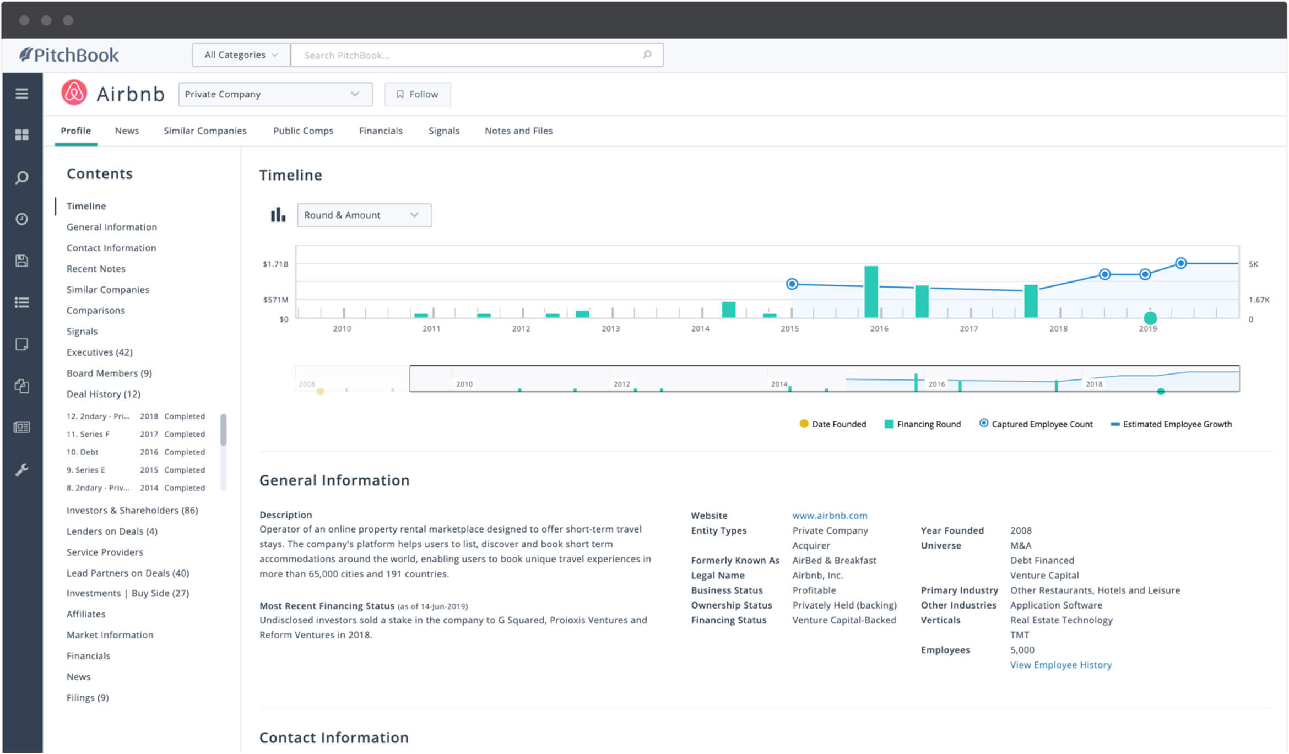1289x754 pixels.
Task: Click the timeline range selector window
Action: point(824,378)
